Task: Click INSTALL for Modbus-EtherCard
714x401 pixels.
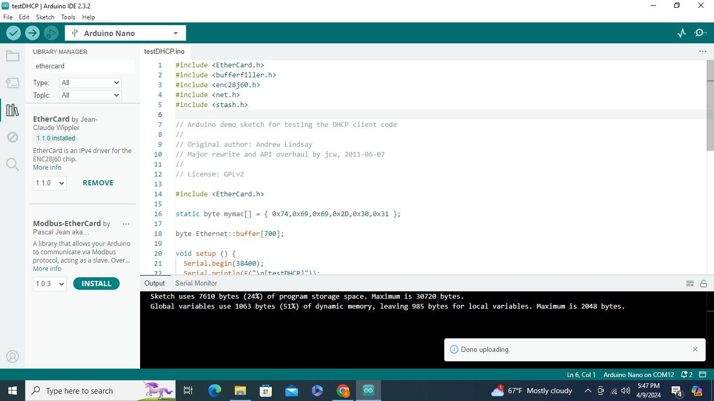Action: point(96,284)
